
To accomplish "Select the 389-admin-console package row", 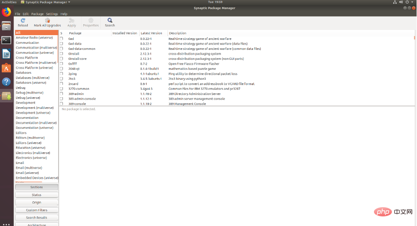I will (236, 98).
